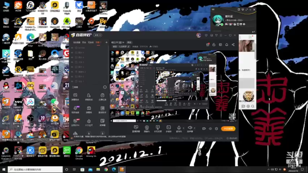Select the orange highlighted scene tab
Screen dimensions: 308x173
point(98,42)
